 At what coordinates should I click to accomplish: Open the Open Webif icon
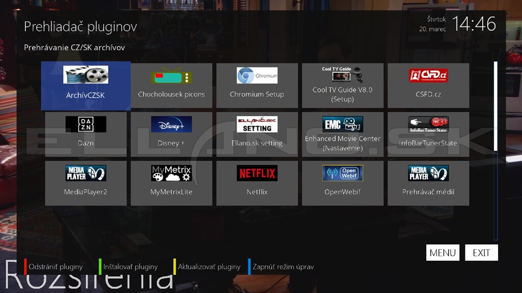pyautogui.click(x=343, y=173)
